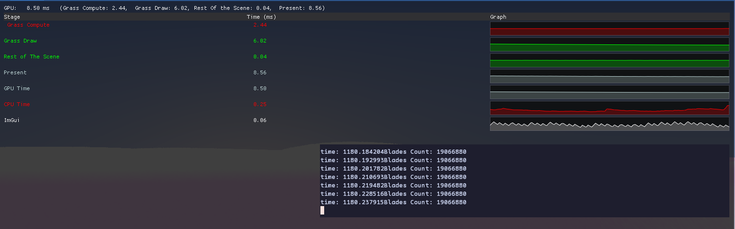Image resolution: width=735 pixels, height=229 pixels.
Task: Click console line with time 1180.201782
Action: coord(393,169)
